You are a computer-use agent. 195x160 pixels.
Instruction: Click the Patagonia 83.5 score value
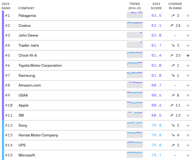tap(156, 15)
